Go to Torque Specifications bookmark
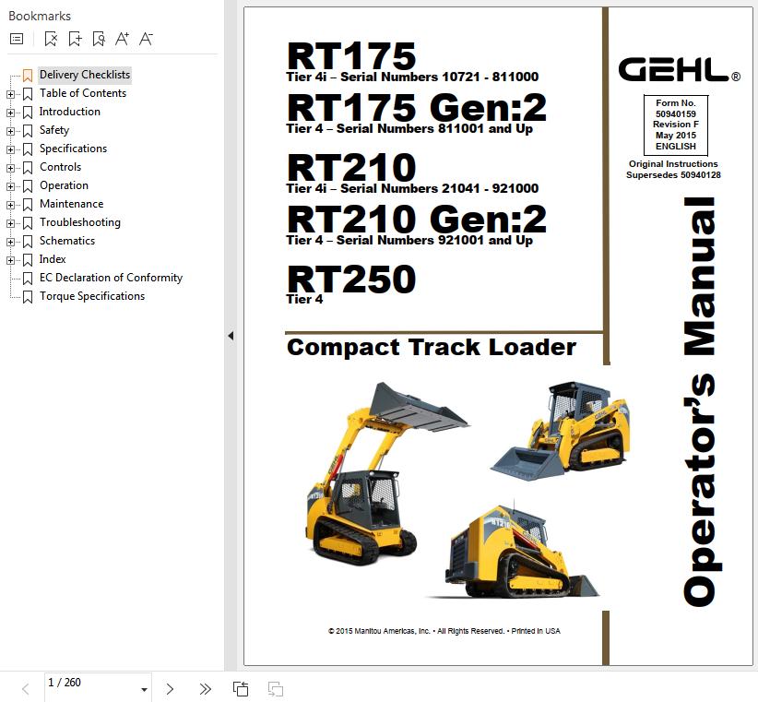This screenshot has width=758, height=702. point(92,296)
